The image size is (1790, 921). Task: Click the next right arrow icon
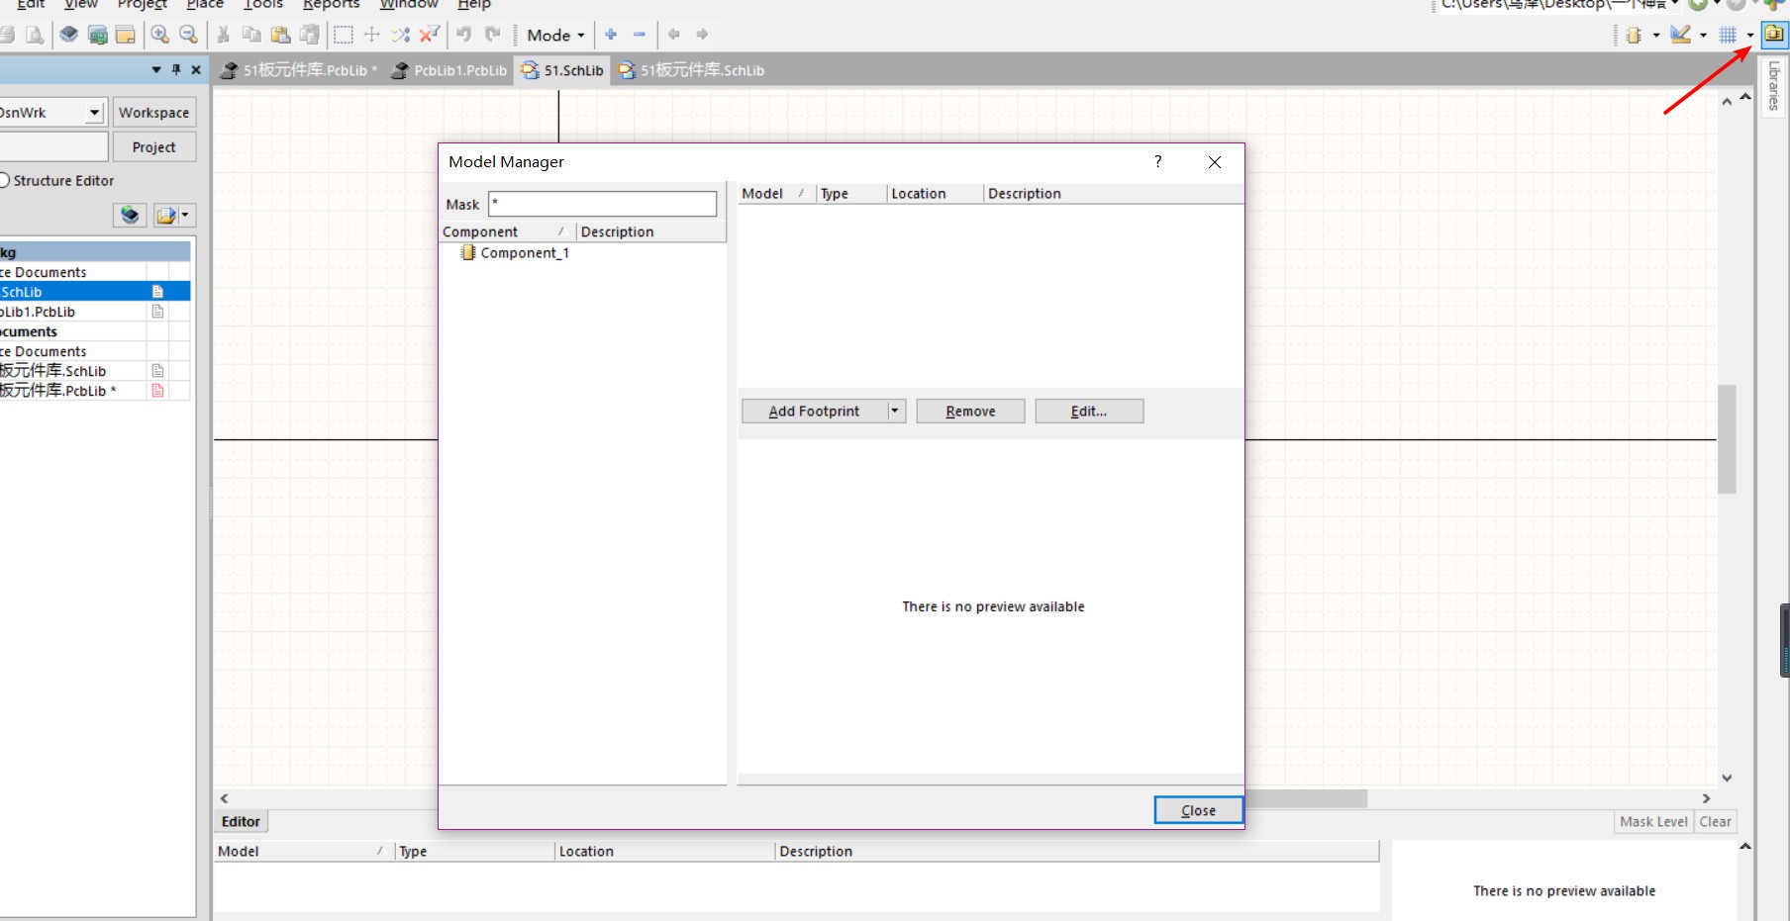coord(702,35)
